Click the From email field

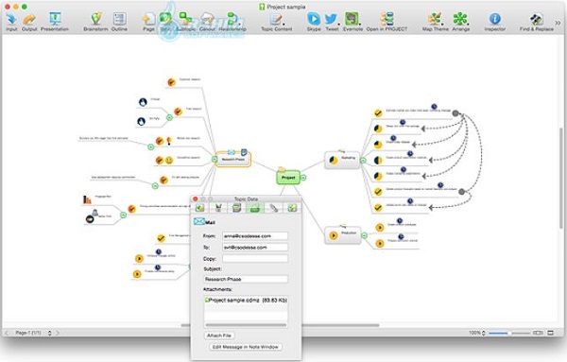click(255, 236)
